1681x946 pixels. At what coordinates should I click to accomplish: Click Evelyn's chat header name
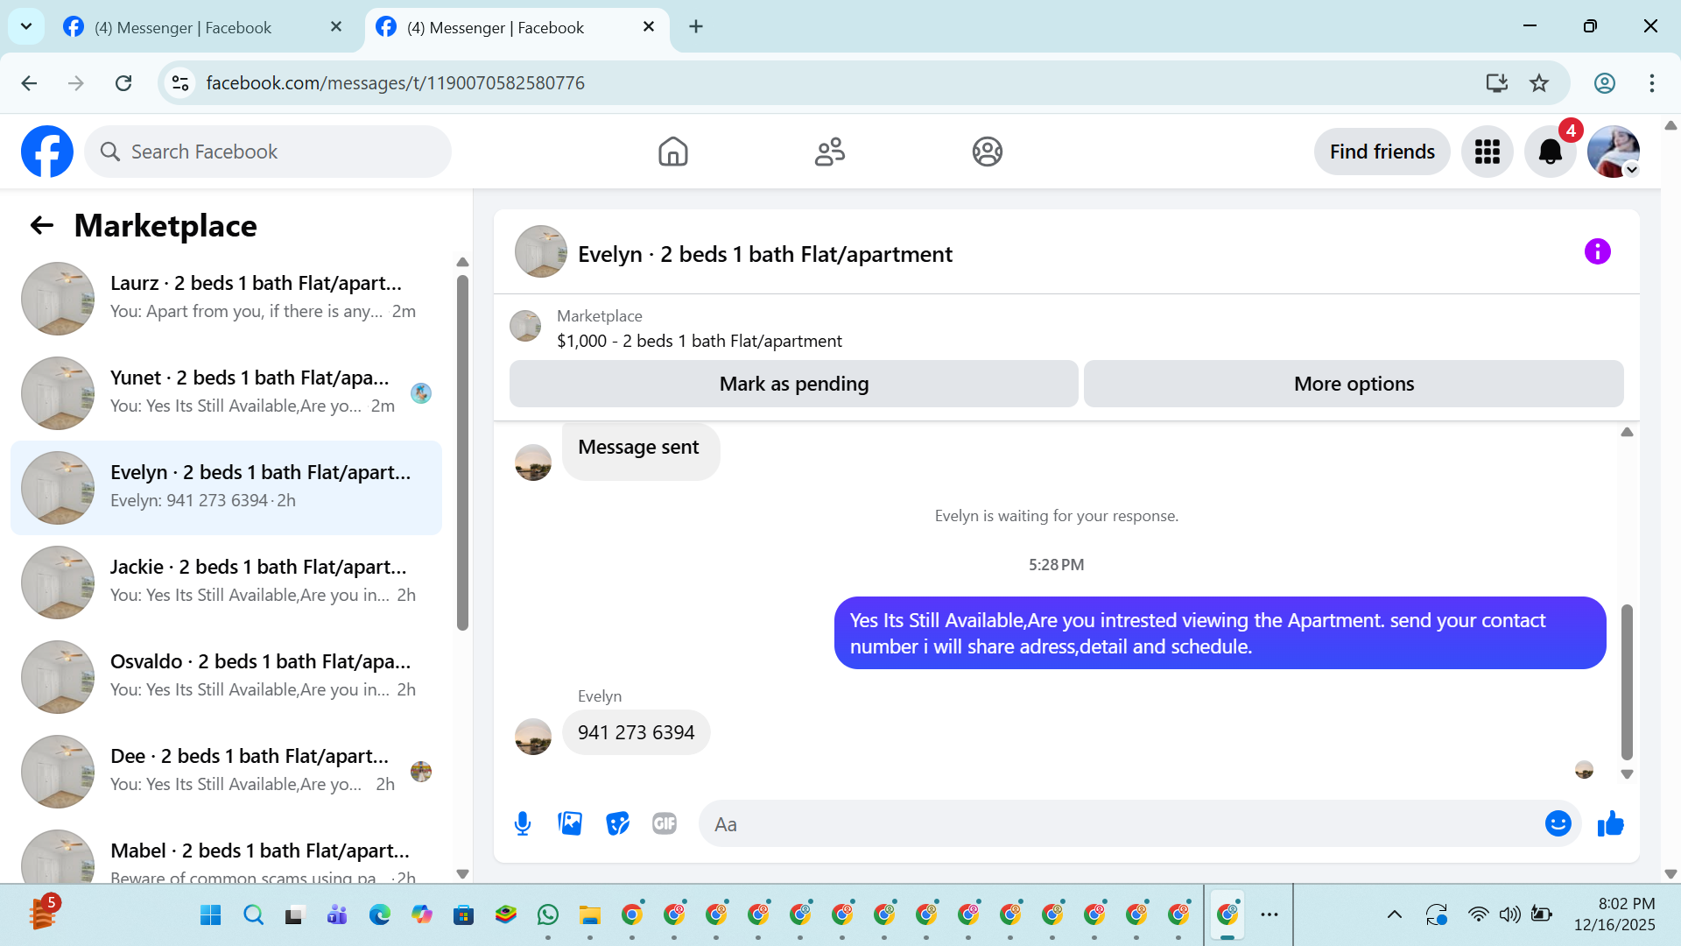764,254
